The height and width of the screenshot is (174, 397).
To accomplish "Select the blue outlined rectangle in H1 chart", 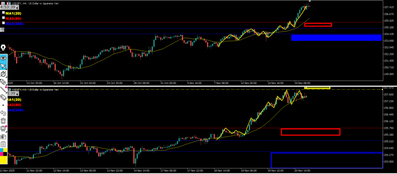I will click(327, 160).
